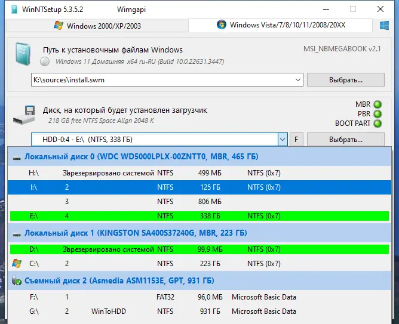Click the F format button
Image resolution: width=399 pixels, height=324 pixels.
296,140
